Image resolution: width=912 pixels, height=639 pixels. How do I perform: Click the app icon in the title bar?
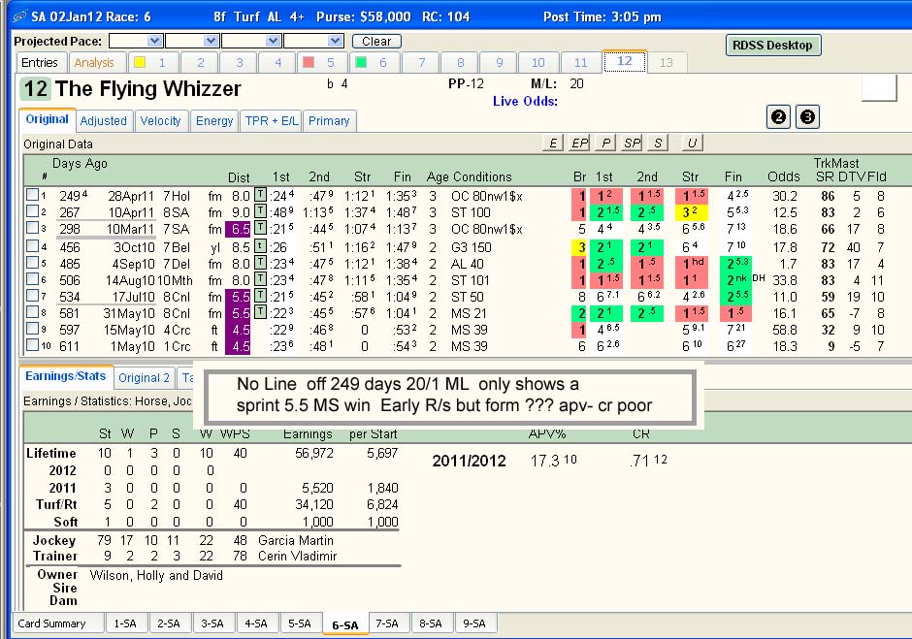pyautogui.click(x=19, y=16)
